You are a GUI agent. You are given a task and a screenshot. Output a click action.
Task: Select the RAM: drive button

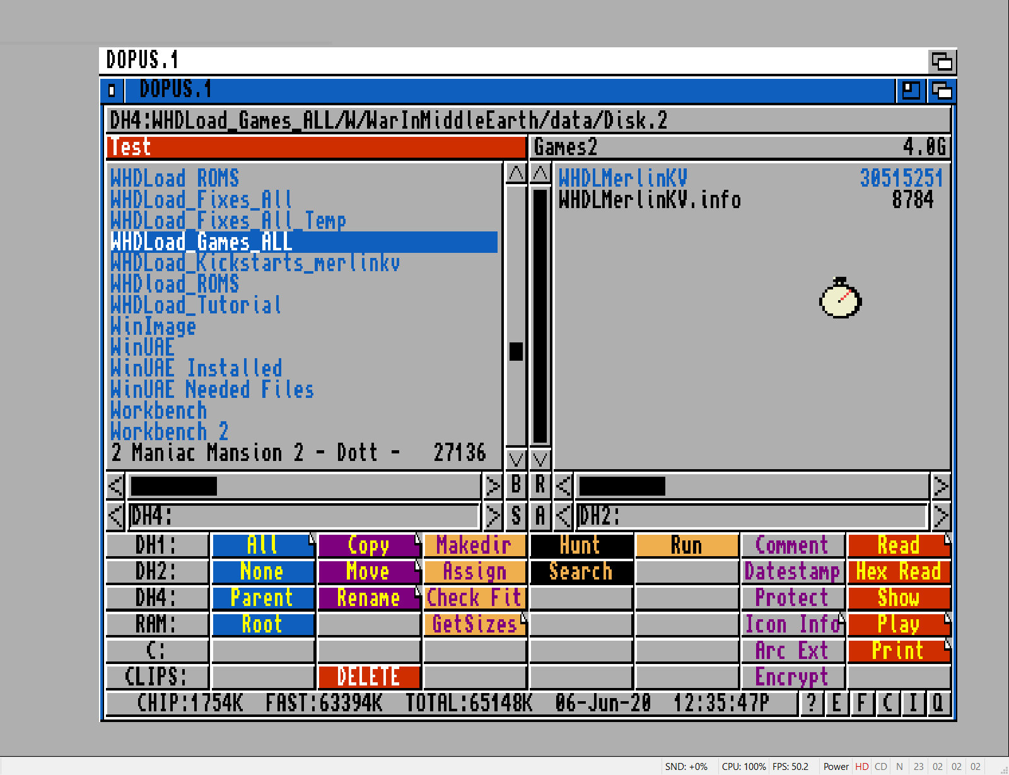click(x=157, y=624)
